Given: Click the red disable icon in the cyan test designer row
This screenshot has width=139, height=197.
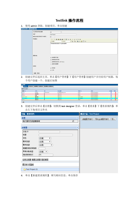Looking at the screenshot, I should [115, 98].
